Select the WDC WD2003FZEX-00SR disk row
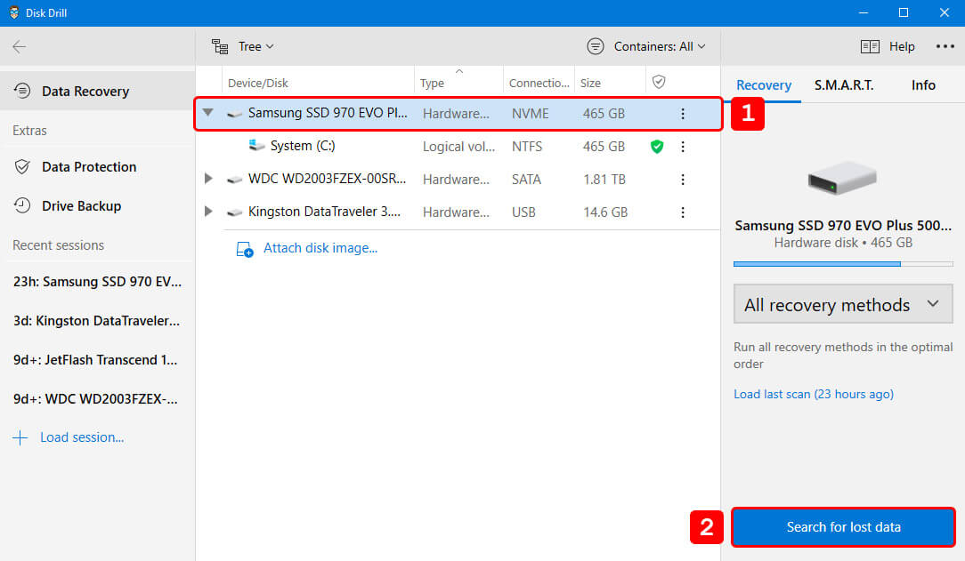Screen dimensions: 965x561 (458, 180)
